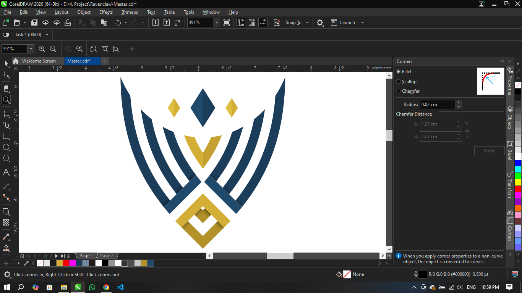Open the Options gear icon in toolbar
This screenshot has width=522, height=293.
coord(320,23)
